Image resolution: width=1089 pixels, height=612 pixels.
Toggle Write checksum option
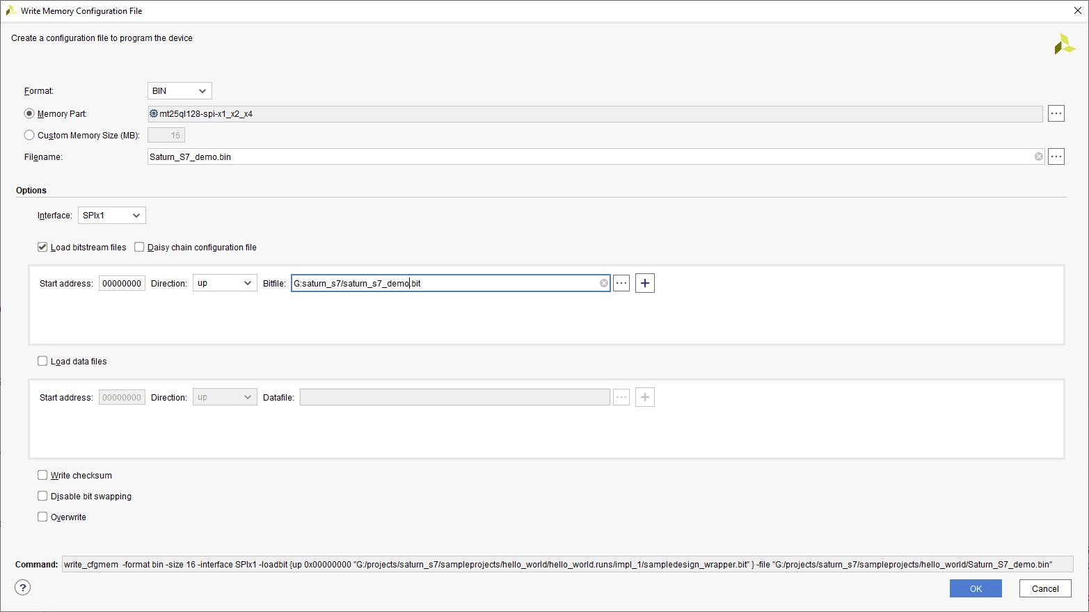(42, 475)
